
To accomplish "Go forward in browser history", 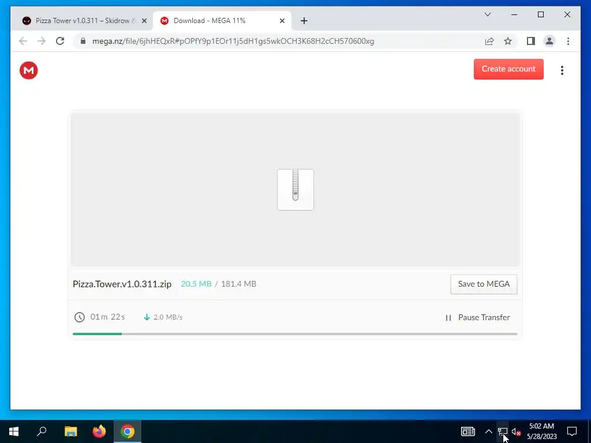I will click(x=42, y=41).
